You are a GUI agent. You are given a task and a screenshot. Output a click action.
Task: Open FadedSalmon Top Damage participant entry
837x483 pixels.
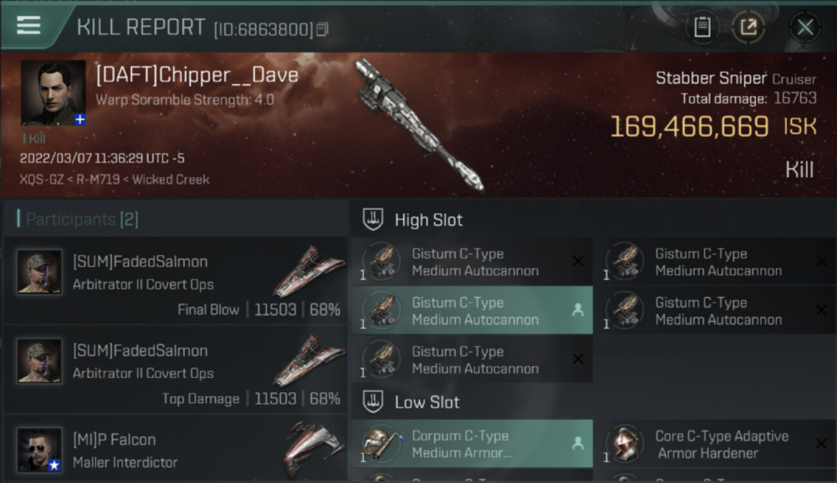pos(175,370)
